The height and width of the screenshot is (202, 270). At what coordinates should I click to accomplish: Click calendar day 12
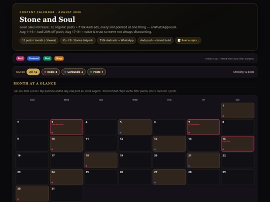[135, 144]
